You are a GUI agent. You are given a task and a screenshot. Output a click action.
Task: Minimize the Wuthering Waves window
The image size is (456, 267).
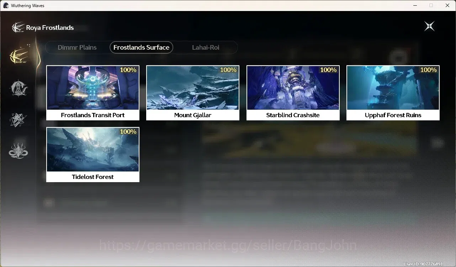[415, 5]
